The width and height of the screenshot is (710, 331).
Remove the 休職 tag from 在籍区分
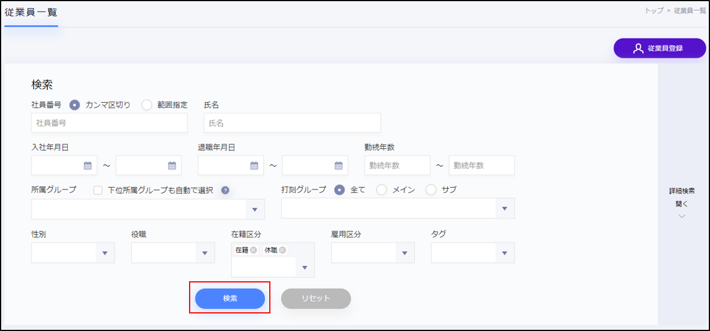click(x=283, y=250)
